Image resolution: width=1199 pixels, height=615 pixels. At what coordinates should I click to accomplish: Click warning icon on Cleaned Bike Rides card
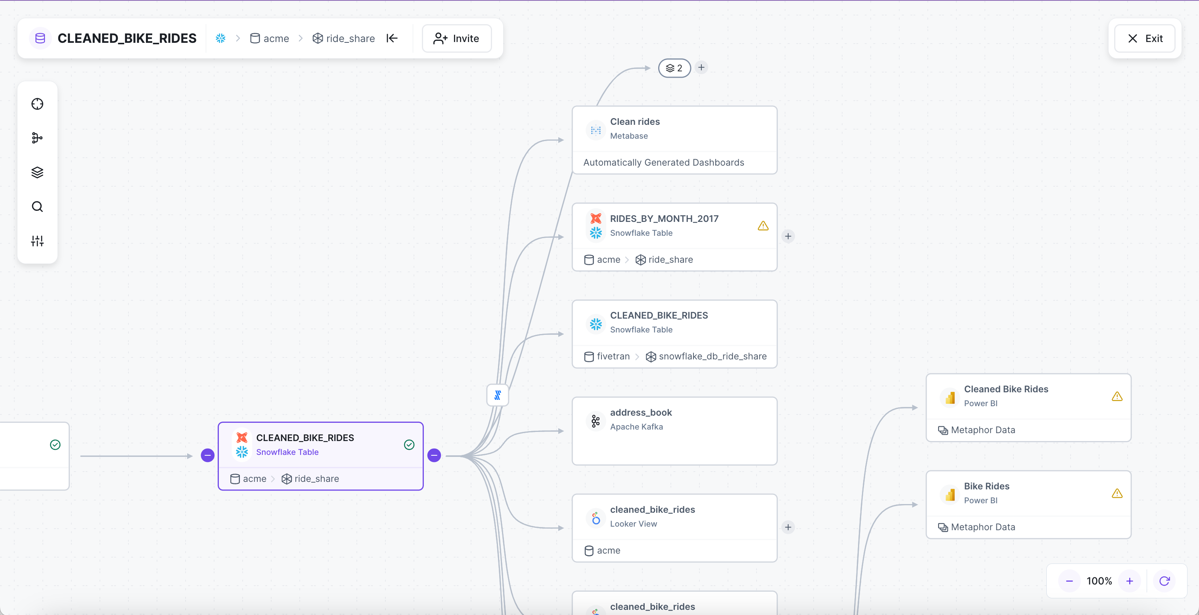pos(1117,396)
